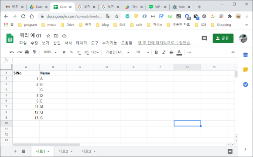Open the 파일 menu
The height and width of the screenshot is (157, 253).
(x=23, y=43)
